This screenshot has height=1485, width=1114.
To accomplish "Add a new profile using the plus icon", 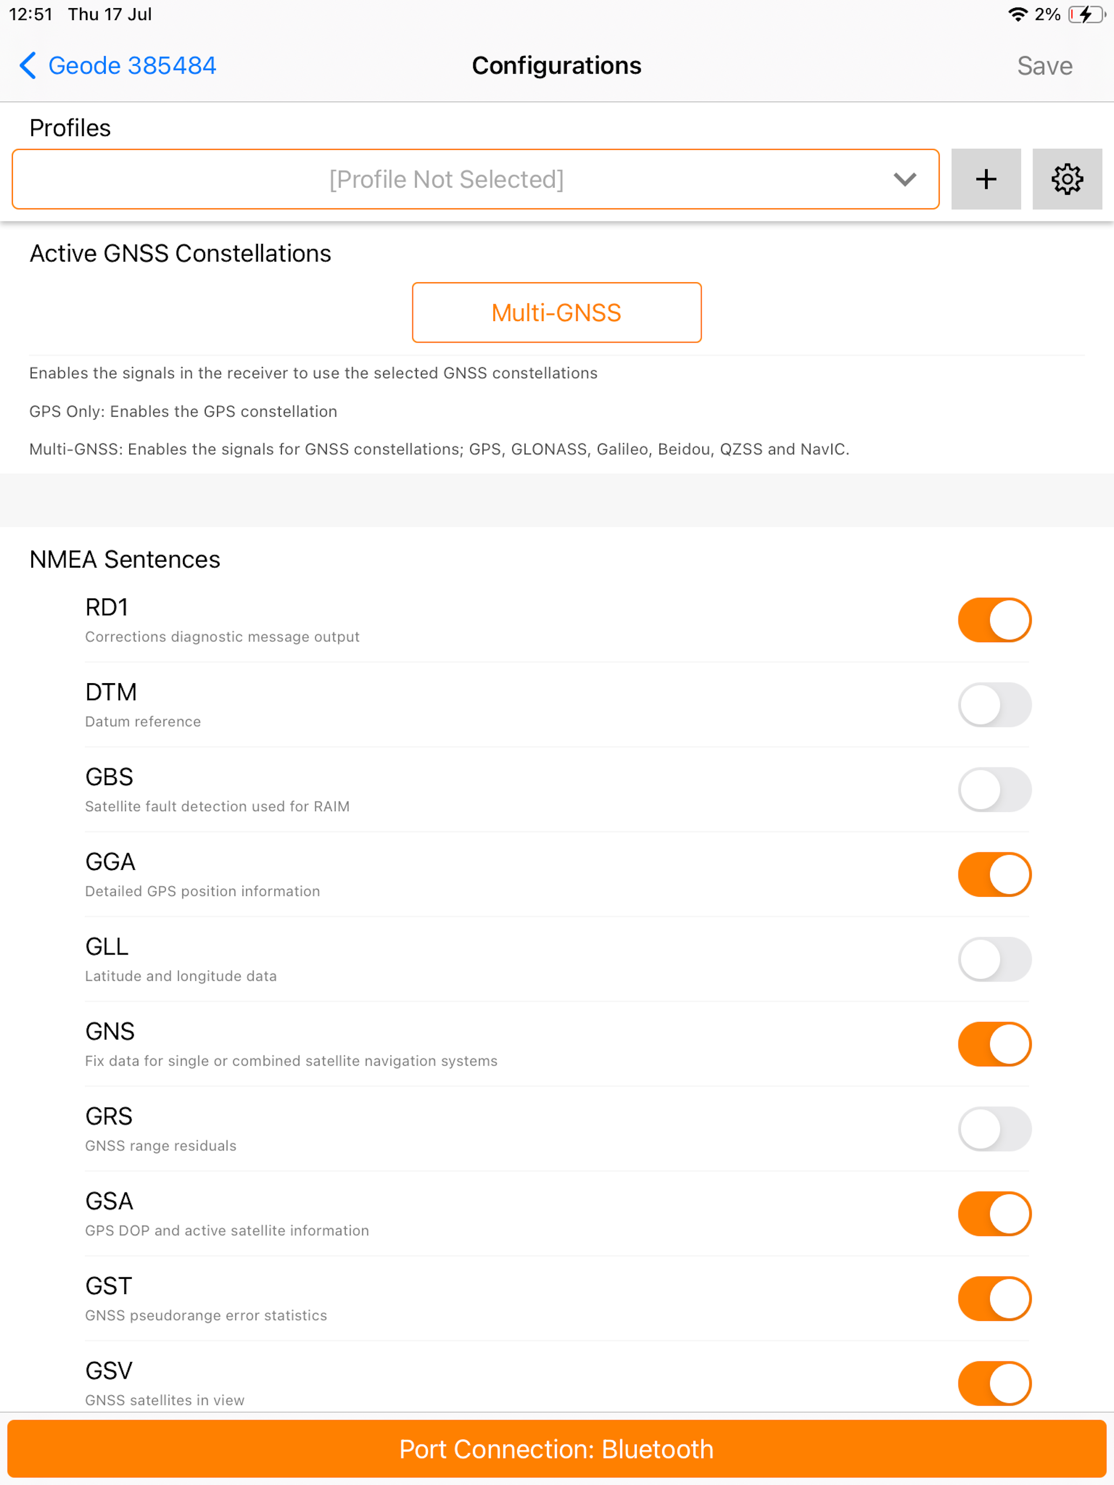I will [x=986, y=179].
